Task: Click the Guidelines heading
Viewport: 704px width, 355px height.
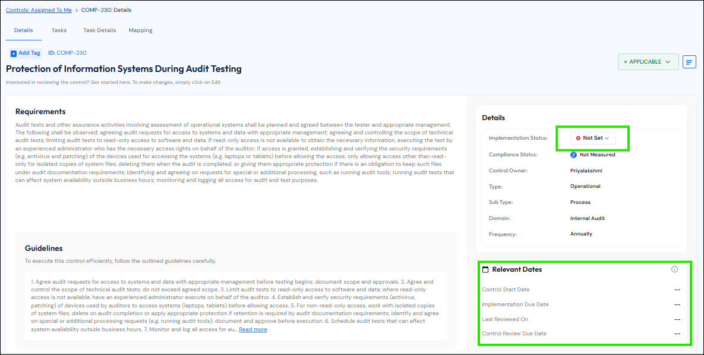Action: point(43,249)
